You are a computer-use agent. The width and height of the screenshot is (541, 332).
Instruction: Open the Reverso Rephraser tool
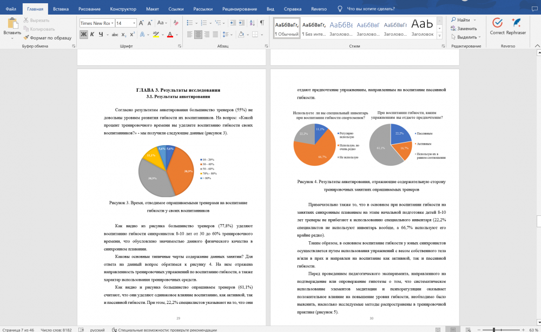pos(516,27)
